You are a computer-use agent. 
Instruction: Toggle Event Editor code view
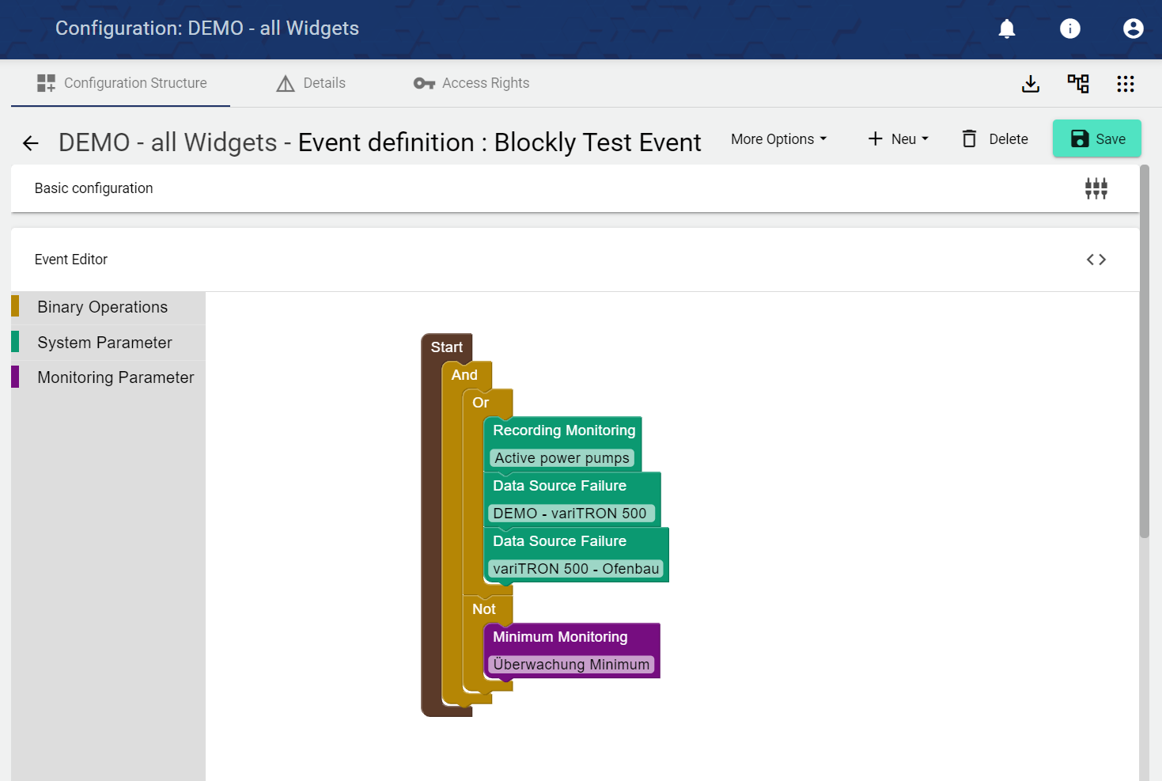tap(1096, 260)
